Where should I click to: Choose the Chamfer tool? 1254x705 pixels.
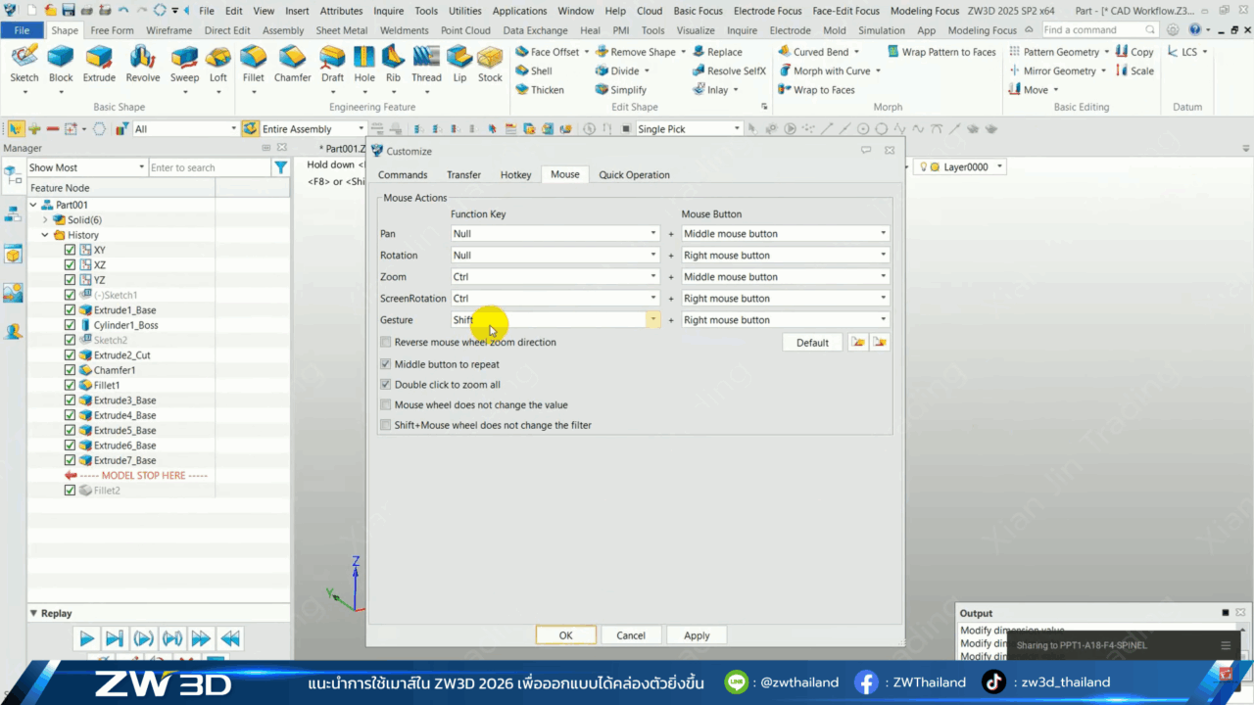[292, 62]
